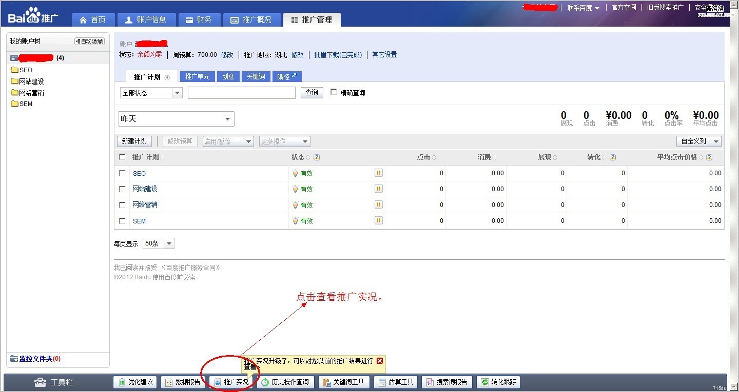Open the 昨天 date range dropdown
The width and height of the screenshot is (739, 392).
pos(177,119)
